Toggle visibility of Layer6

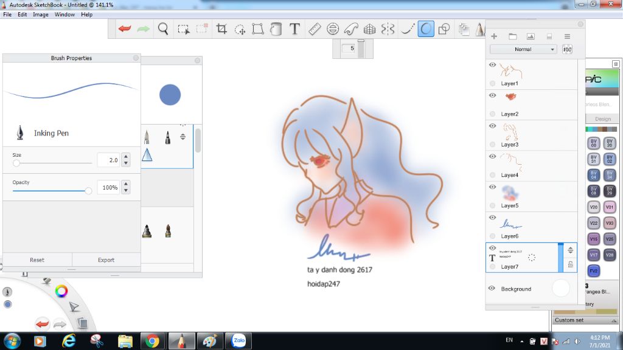pos(492,218)
